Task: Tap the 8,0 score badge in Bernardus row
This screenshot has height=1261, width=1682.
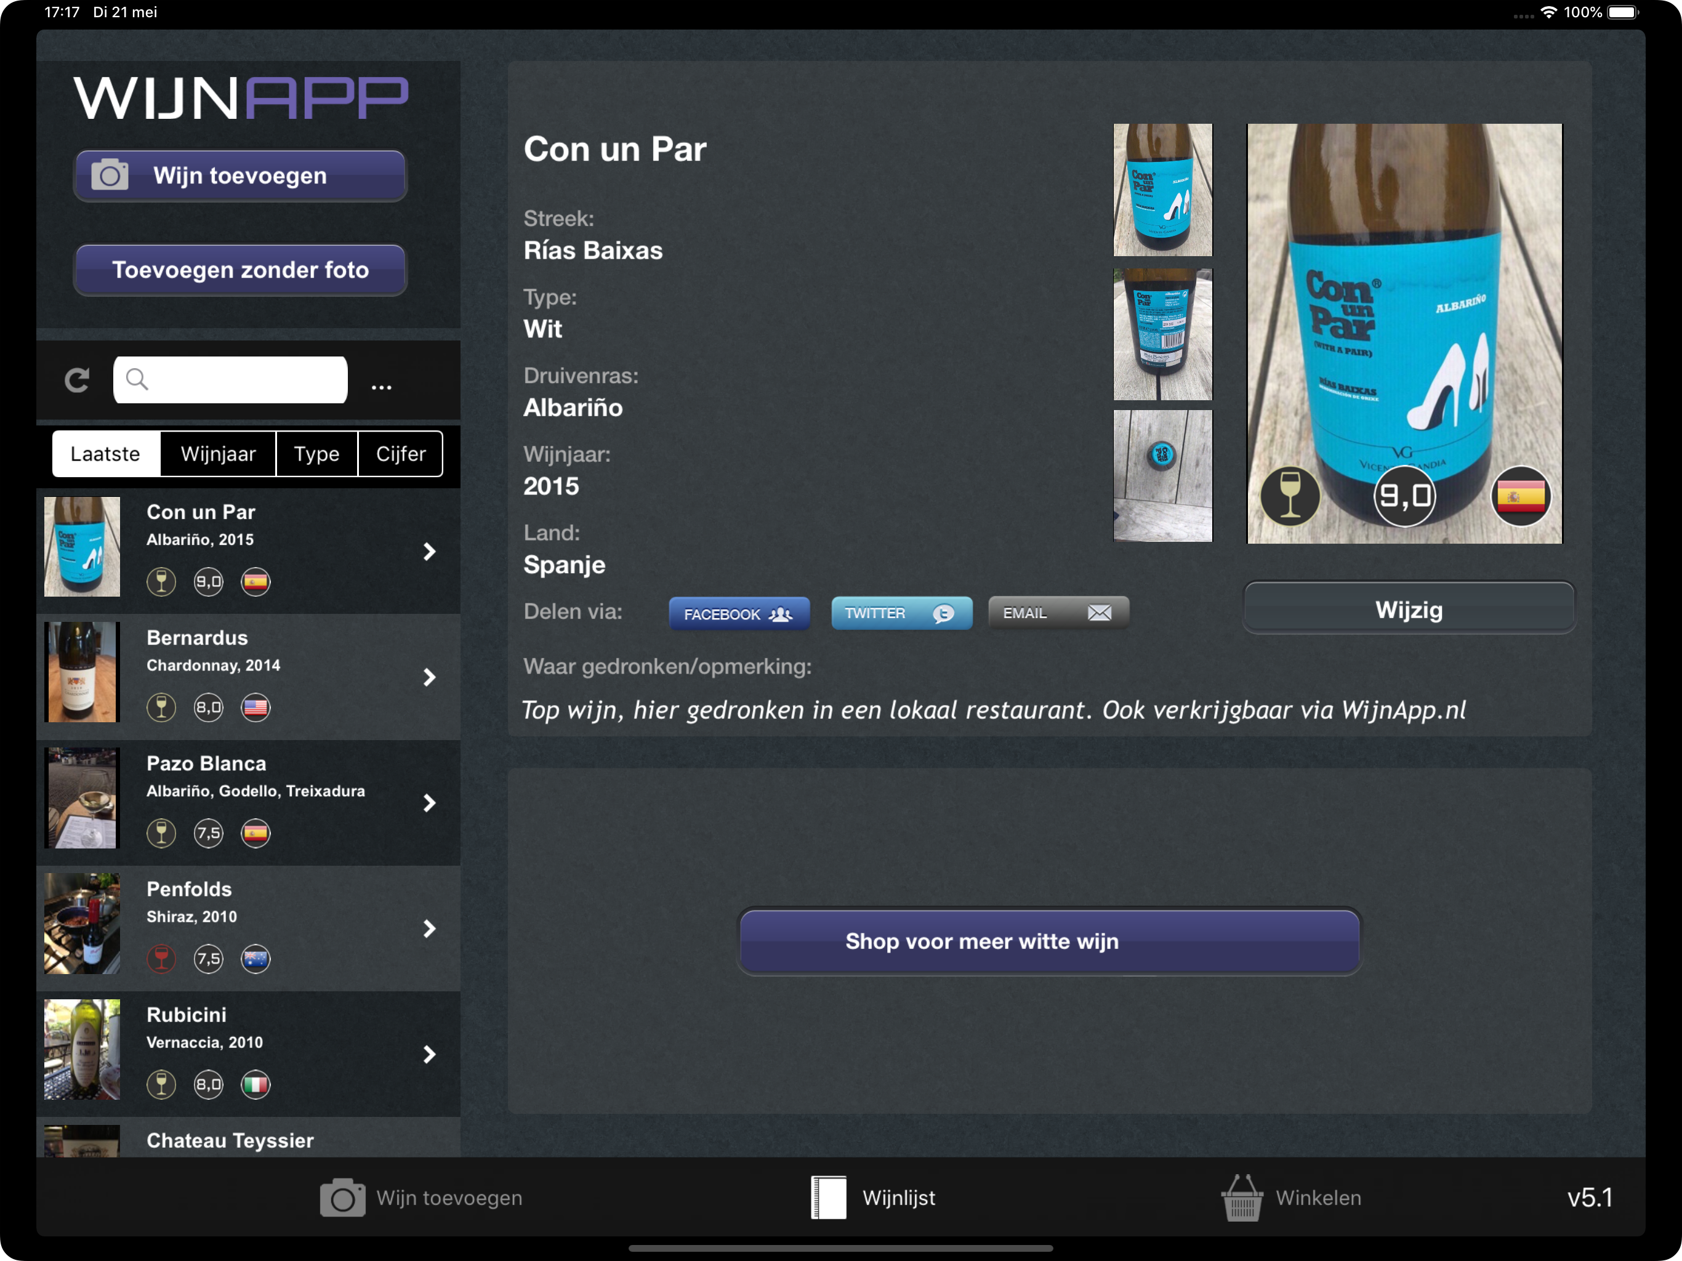Action: point(208,707)
